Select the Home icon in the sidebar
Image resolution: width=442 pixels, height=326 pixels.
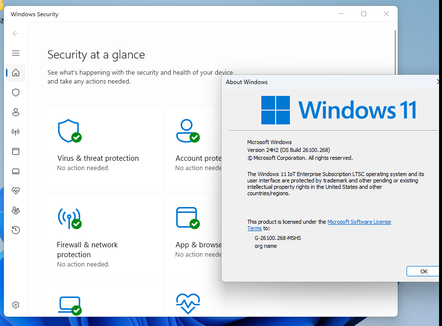click(16, 73)
